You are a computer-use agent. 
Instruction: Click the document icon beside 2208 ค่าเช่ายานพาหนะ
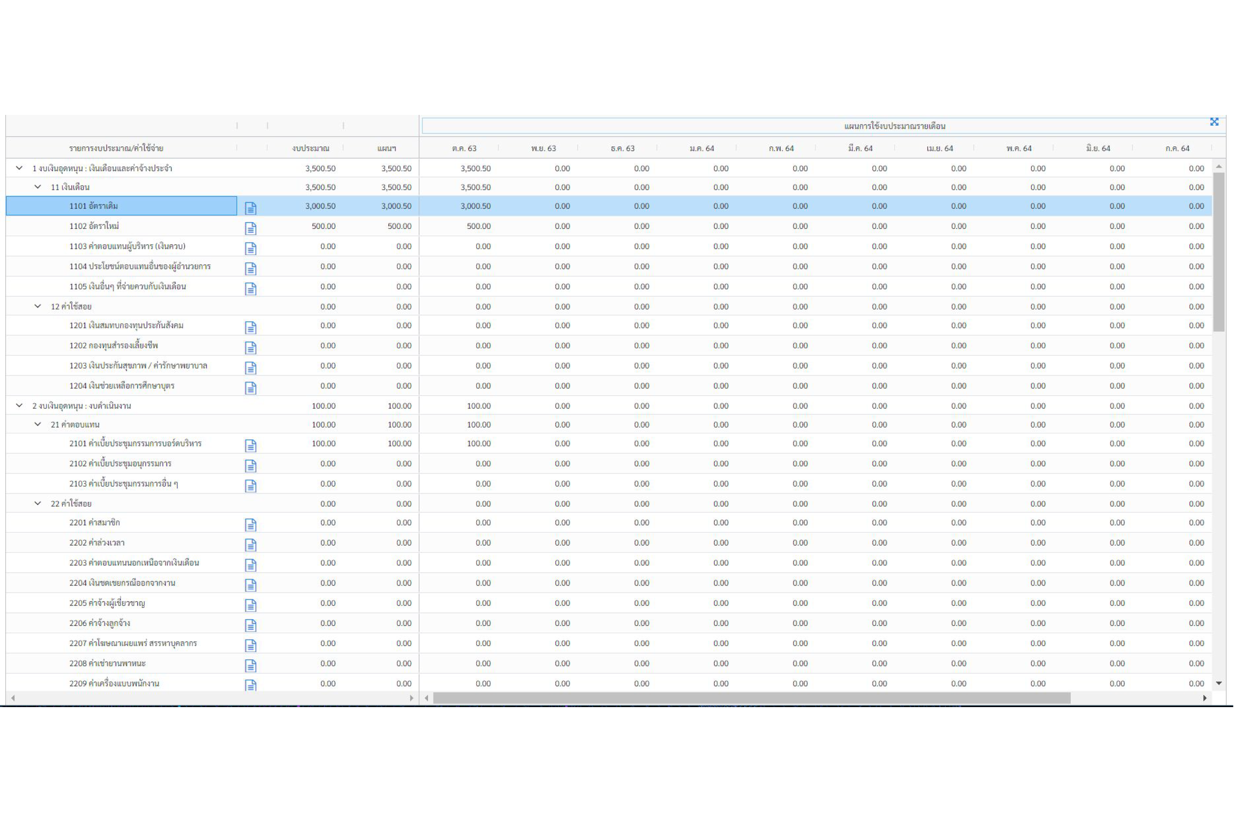click(251, 665)
